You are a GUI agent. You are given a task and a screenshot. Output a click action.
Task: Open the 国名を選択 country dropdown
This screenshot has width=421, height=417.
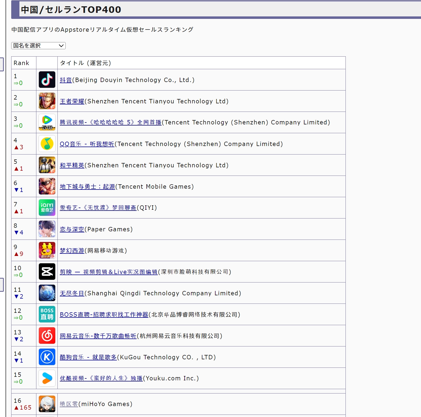pos(38,46)
